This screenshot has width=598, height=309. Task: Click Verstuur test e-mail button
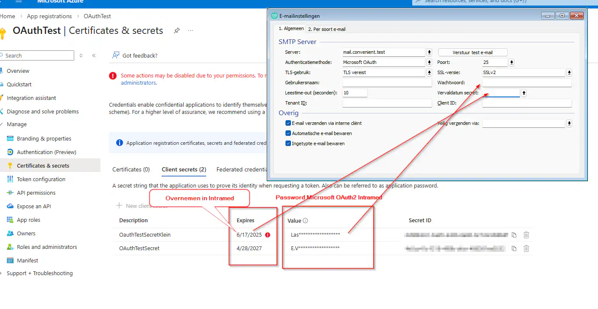[x=472, y=52]
